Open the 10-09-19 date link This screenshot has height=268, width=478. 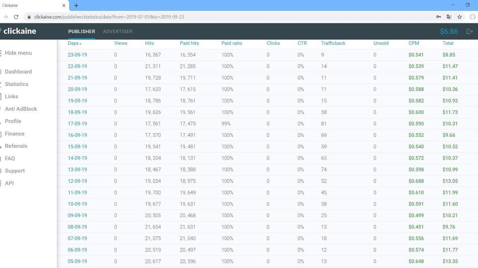coord(77,204)
